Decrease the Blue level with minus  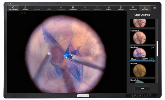[138, 59]
